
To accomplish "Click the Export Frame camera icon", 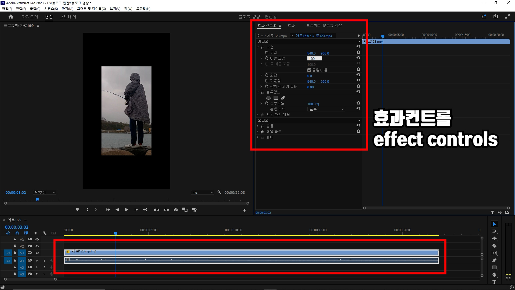I will [x=176, y=210].
